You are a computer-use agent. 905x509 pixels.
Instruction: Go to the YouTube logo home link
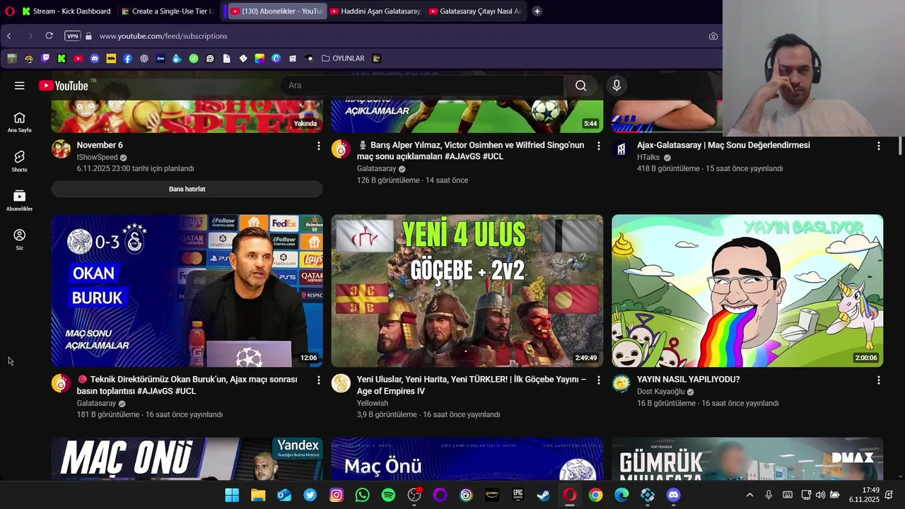click(64, 86)
